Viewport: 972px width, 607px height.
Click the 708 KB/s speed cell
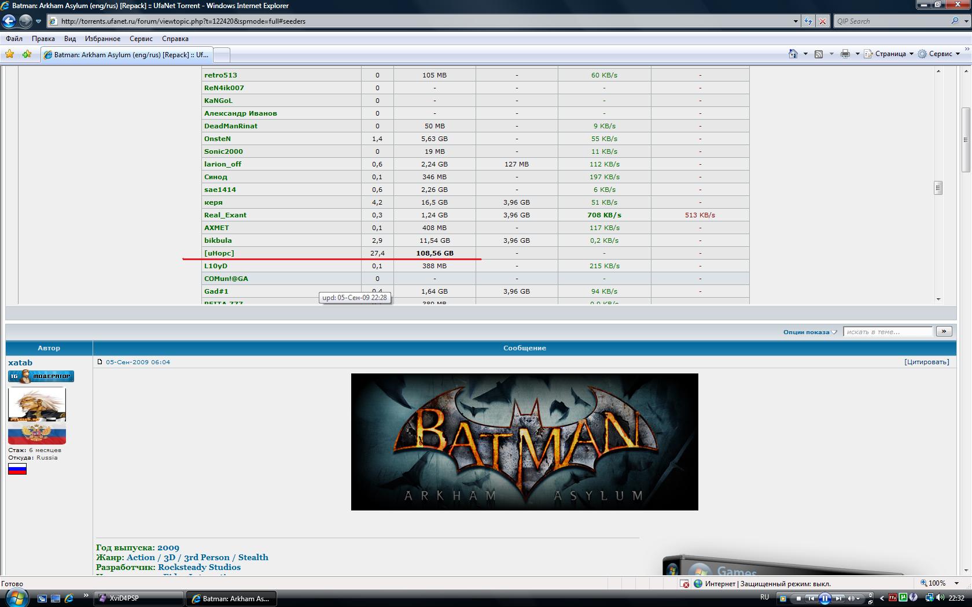click(604, 215)
